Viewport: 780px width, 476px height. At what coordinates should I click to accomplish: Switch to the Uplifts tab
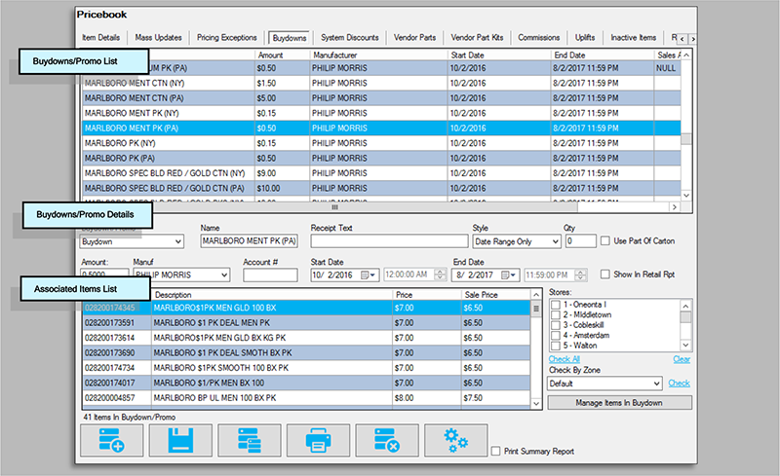tap(585, 38)
